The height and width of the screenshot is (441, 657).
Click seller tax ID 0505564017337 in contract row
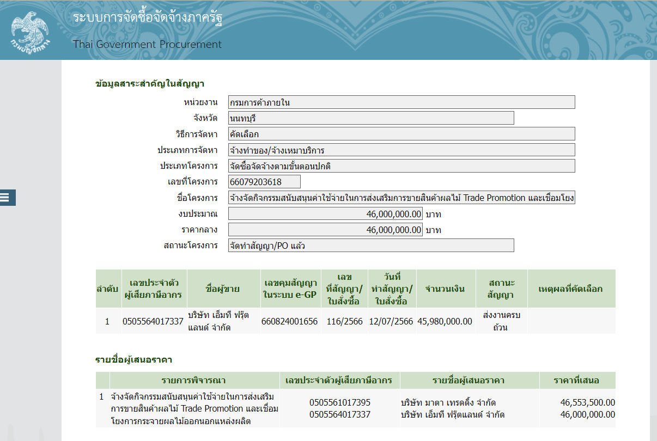point(153,321)
